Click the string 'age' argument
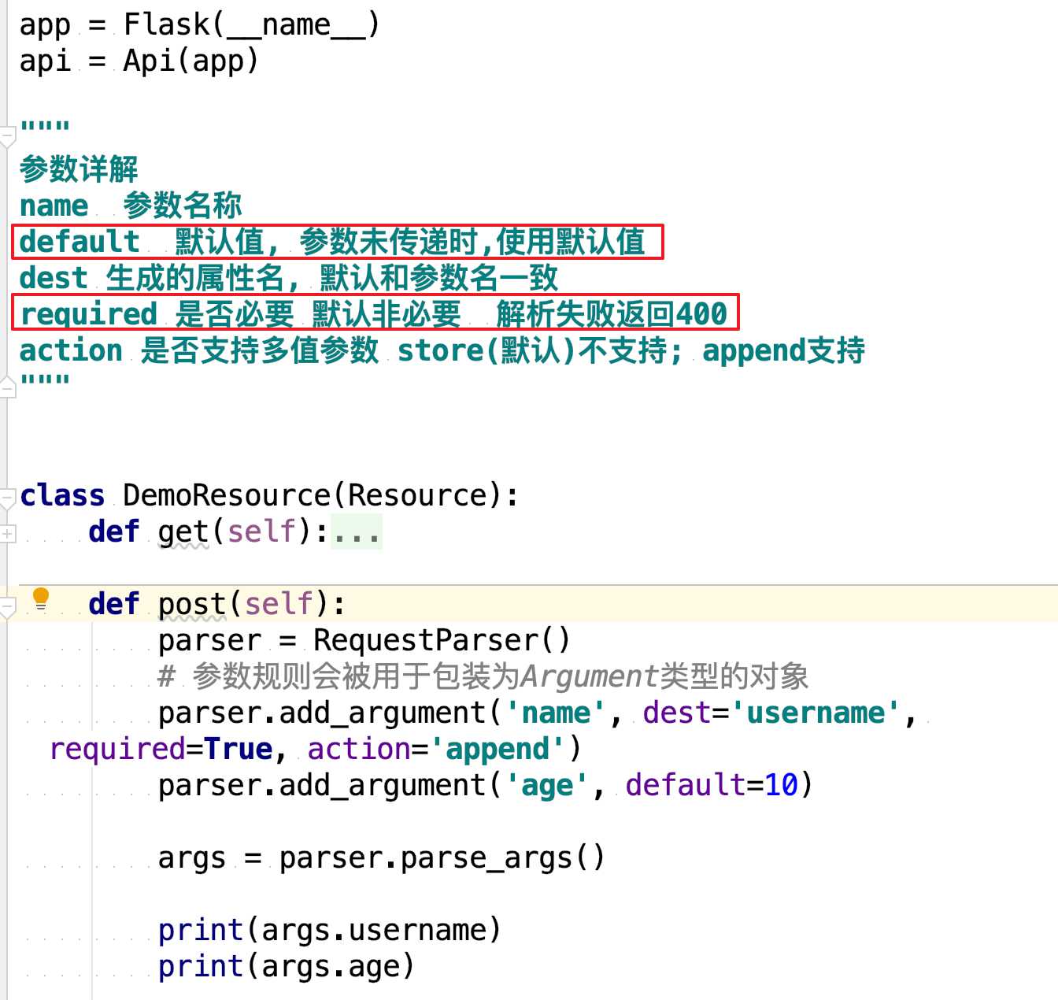 547,785
